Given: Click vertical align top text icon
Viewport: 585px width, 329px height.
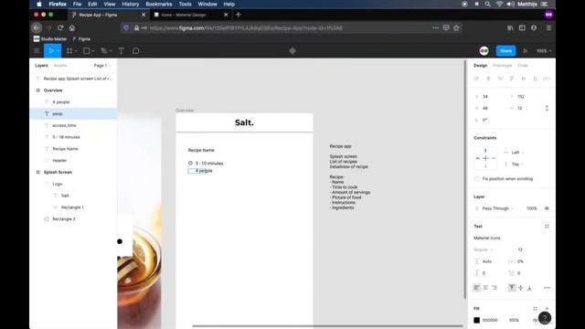Looking at the screenshot, I should tap(512, 288).
